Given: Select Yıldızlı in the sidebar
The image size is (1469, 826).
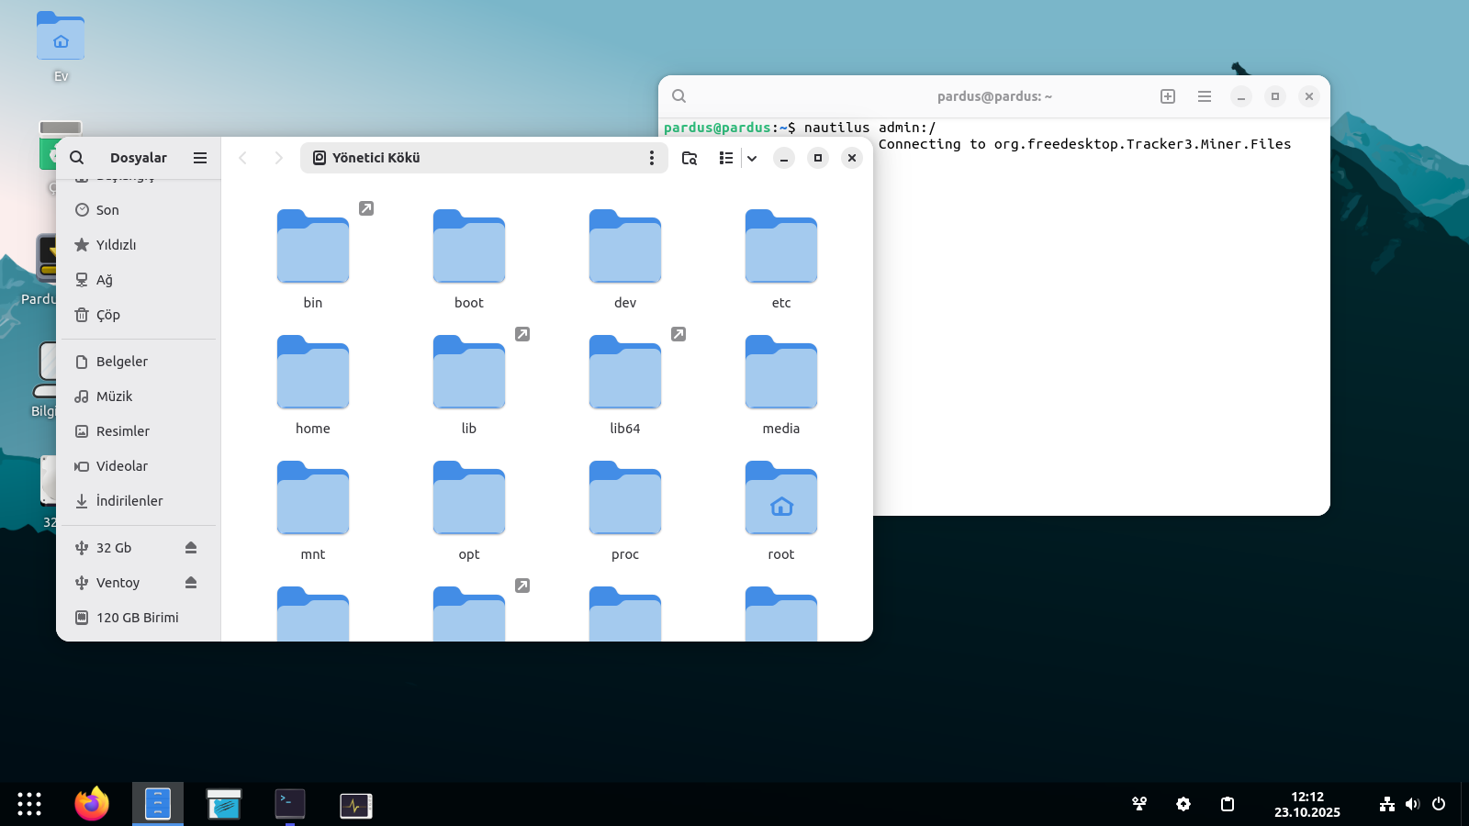Looking at the screenshot, I should 116,245.
